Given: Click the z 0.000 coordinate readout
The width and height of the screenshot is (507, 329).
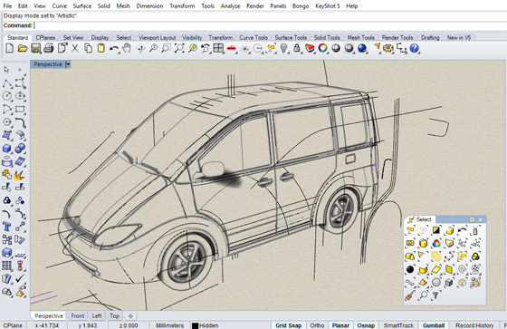Looking at the screenshot, I should [x=129, y=325].
